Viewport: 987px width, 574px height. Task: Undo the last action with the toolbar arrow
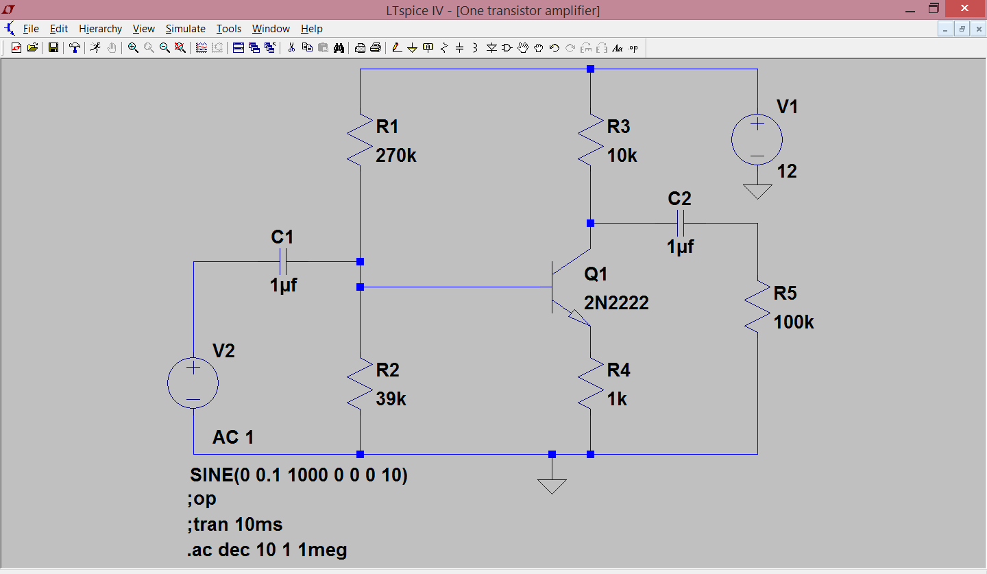[x=555, y=48]
